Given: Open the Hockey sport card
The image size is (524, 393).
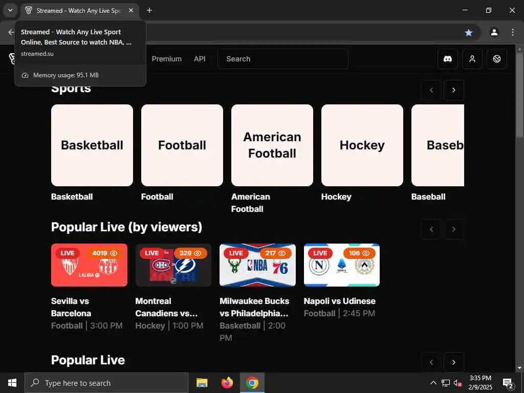Looking at the screenshot, I should [362, 145].
